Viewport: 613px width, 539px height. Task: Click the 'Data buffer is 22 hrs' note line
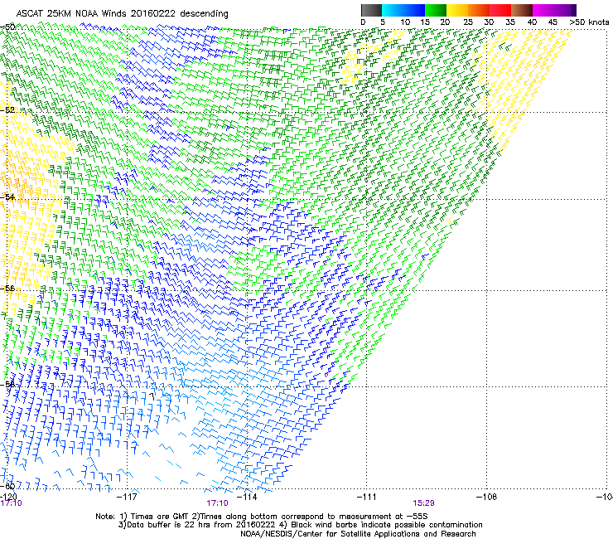coord(300,525)
